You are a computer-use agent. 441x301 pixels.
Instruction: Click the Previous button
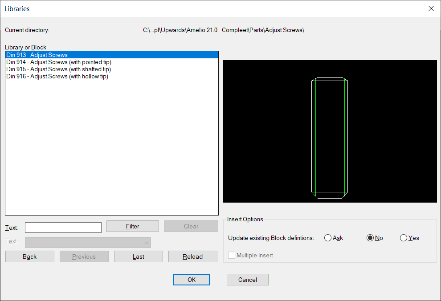coord(84,256)
